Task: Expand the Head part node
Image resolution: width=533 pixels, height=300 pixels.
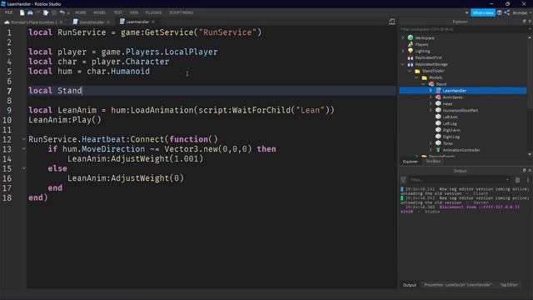Action: click(x=431, y=103)
